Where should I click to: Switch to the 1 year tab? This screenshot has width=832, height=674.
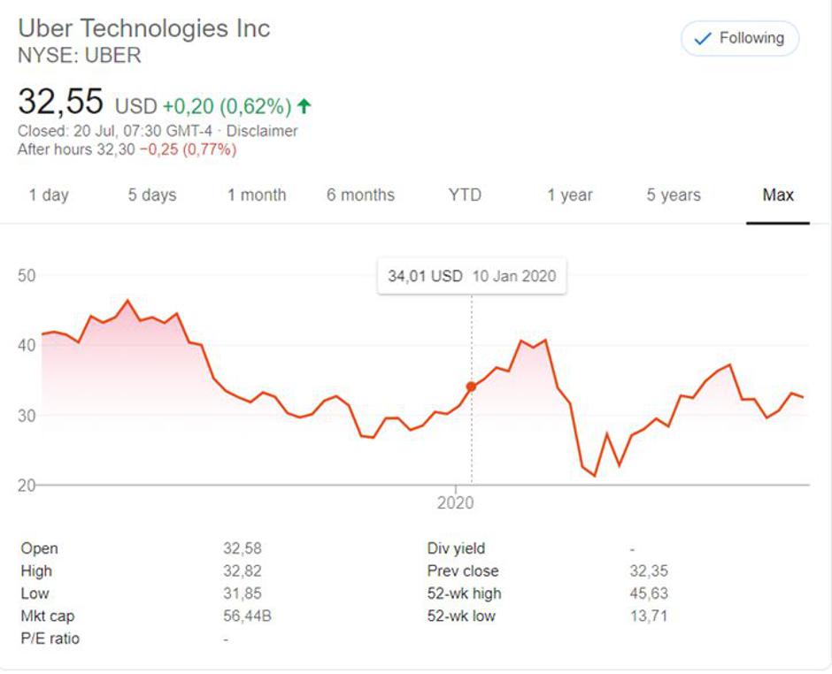pos(570,195)
